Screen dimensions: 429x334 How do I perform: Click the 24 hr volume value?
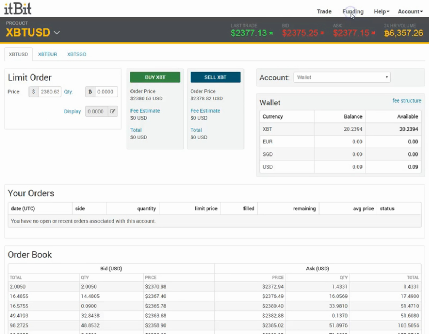pos(403,33)
